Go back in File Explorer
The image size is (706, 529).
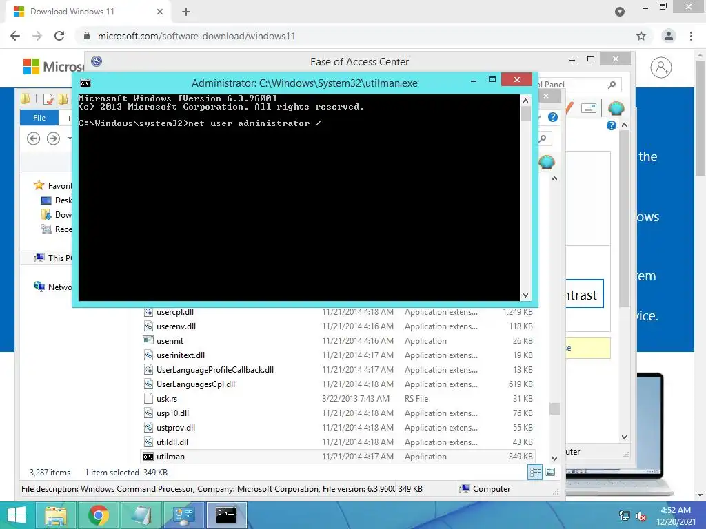pyautogui.click(x=33, y=138)
